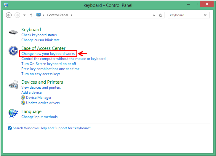Click the Ease of Access Center icon
The height and width of the screenshot is (156, 216).
(13, 51)
